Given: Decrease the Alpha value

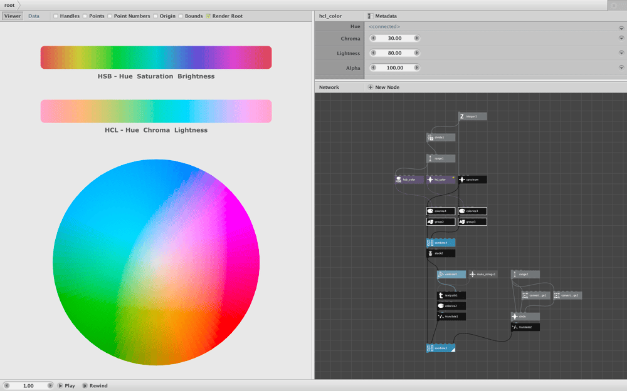Looking at the screenshot, I should (373, 68).
